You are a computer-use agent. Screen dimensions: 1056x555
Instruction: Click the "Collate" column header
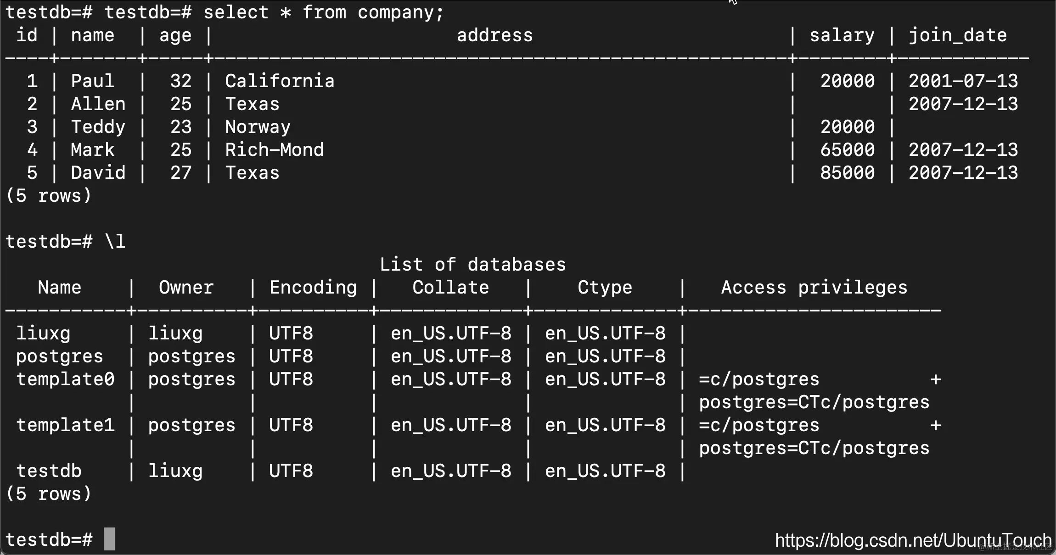click(x=450, y=288)
